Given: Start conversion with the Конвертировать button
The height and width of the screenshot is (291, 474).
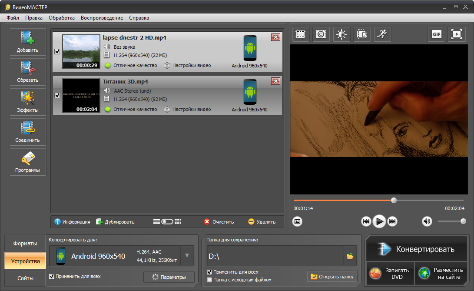Looking at the screenshot, I should [417, 249].
